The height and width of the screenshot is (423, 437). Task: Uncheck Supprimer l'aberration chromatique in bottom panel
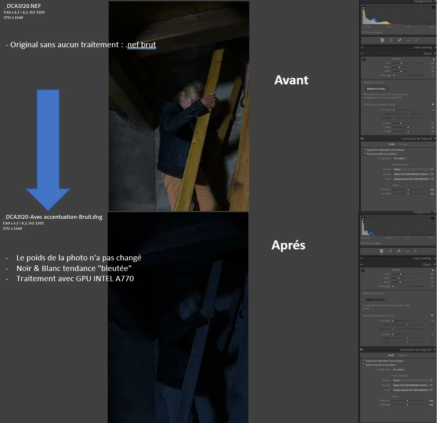(363, 361)
